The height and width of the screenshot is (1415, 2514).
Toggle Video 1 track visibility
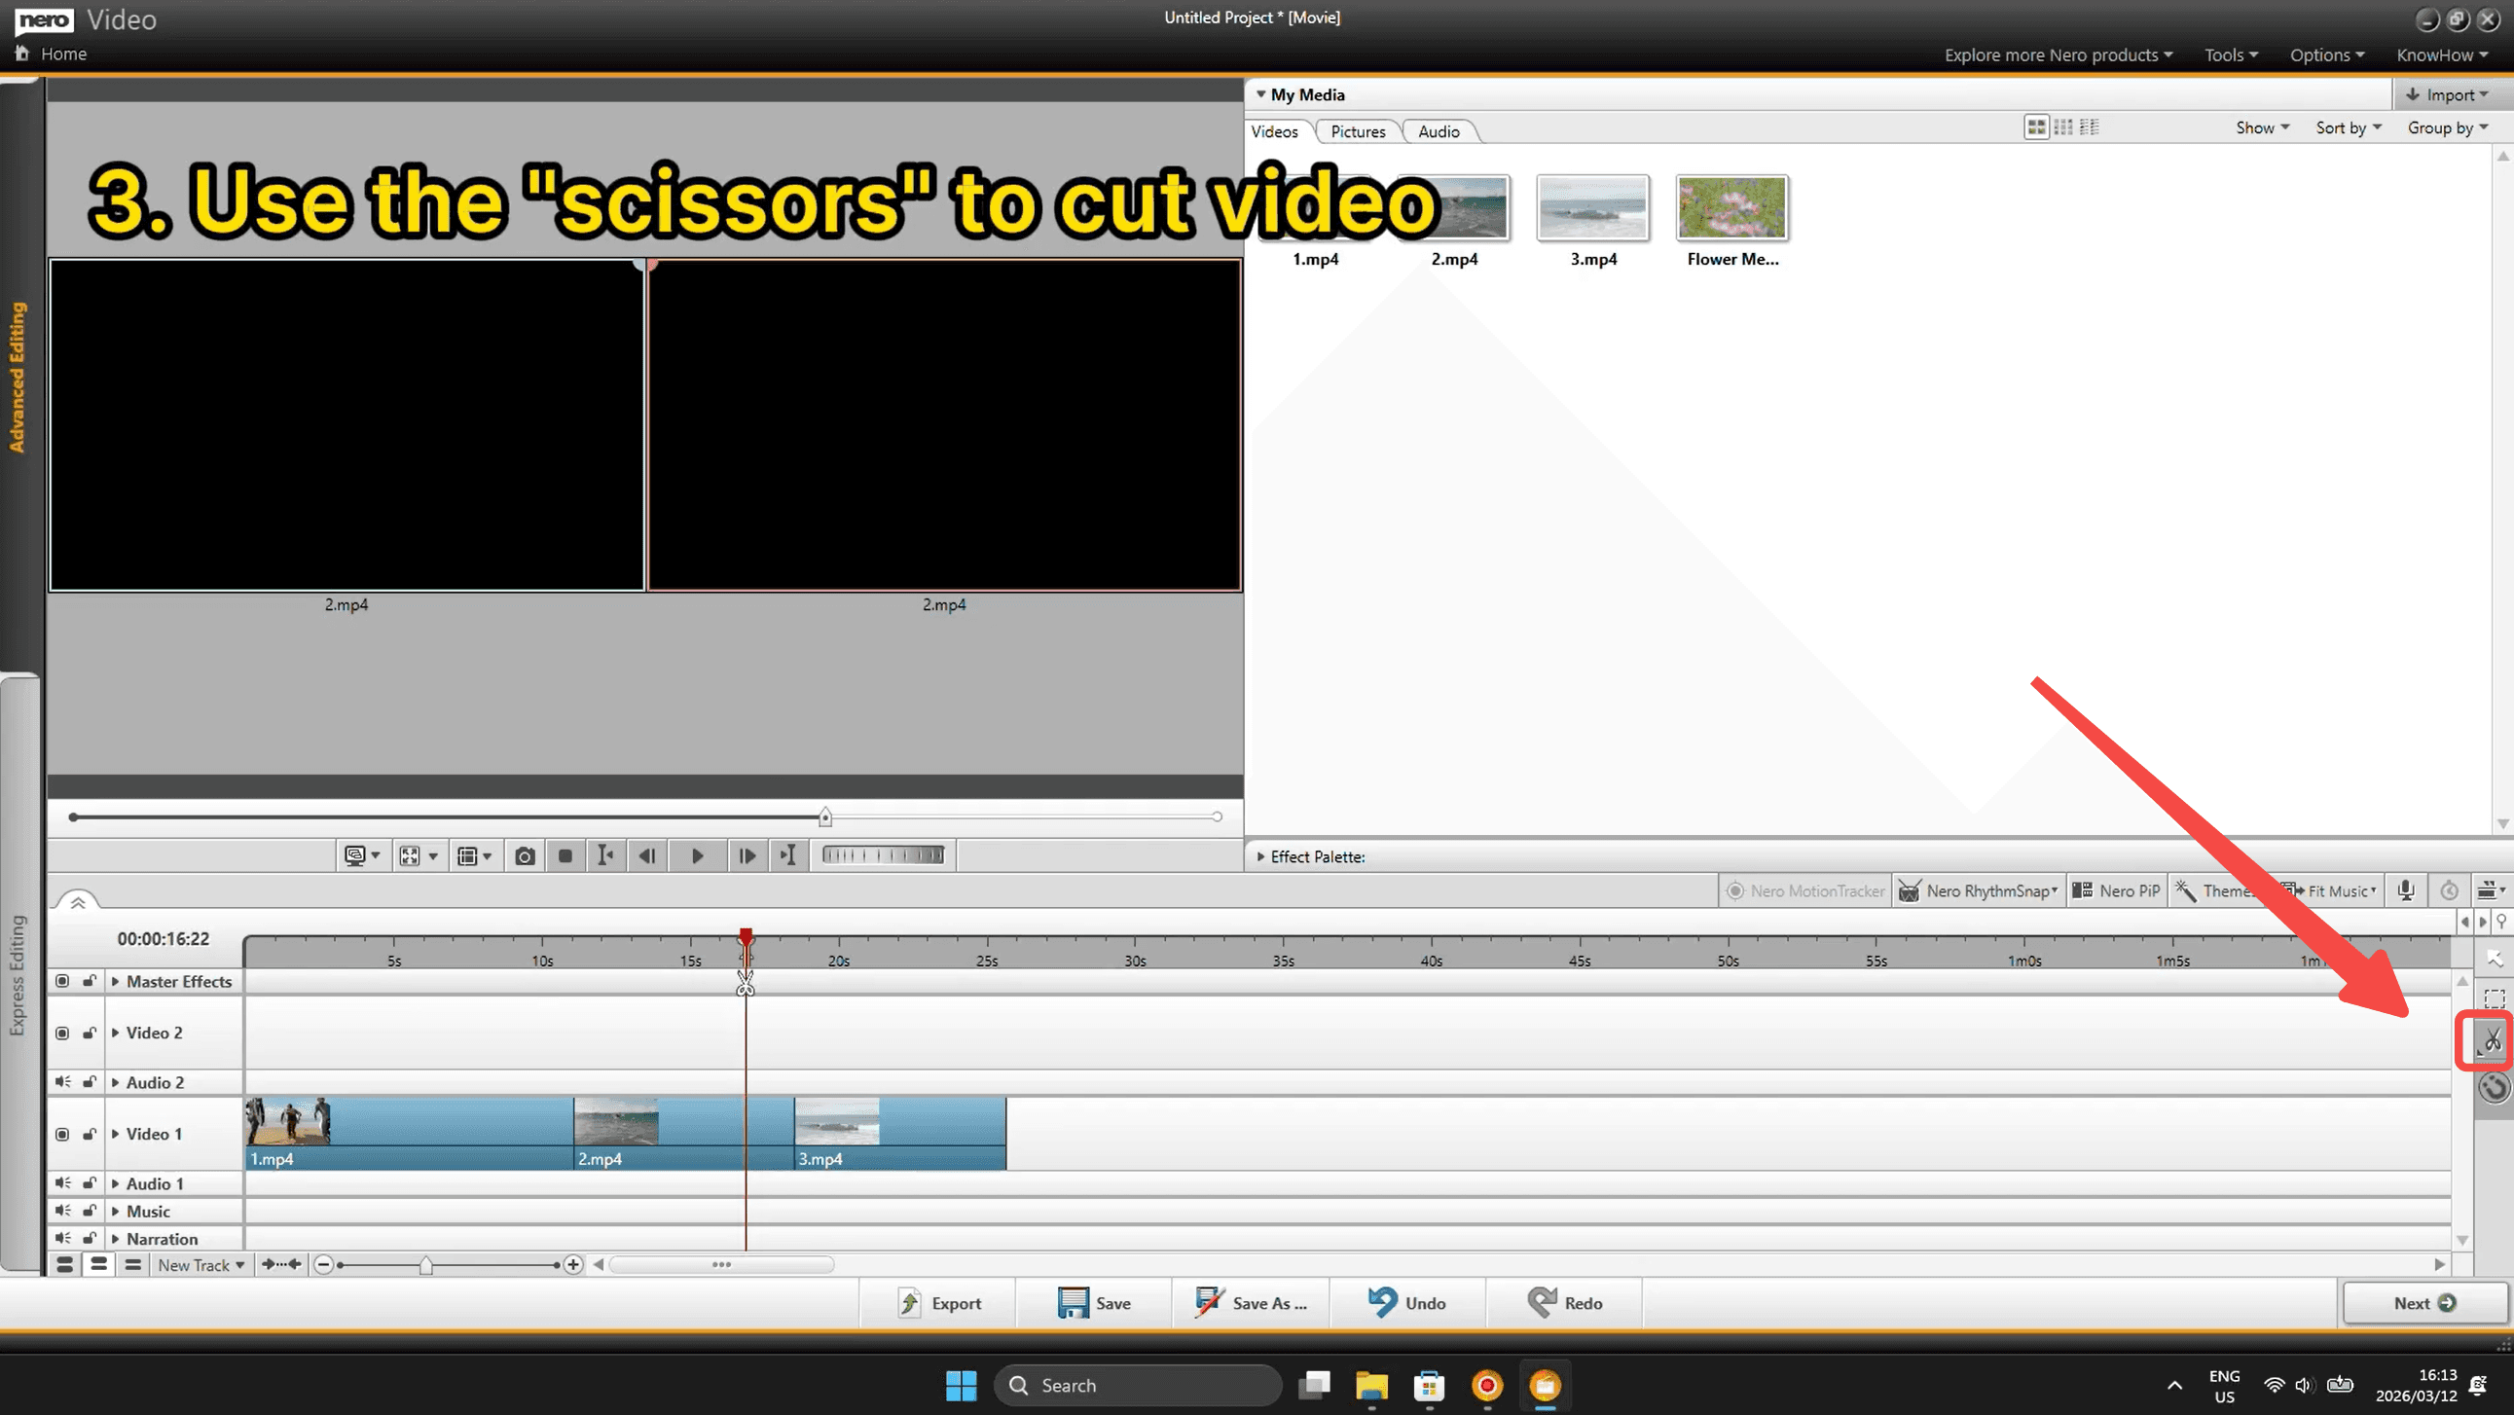click(62, 1134)
